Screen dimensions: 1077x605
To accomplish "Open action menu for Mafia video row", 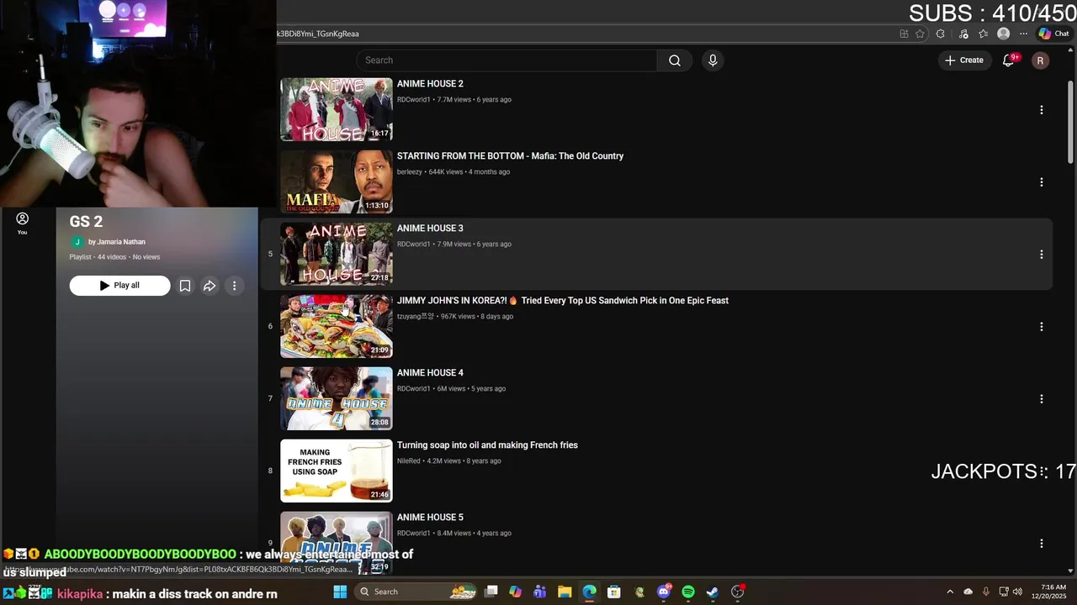I will pyautogui.click(x=1042, y=182).
